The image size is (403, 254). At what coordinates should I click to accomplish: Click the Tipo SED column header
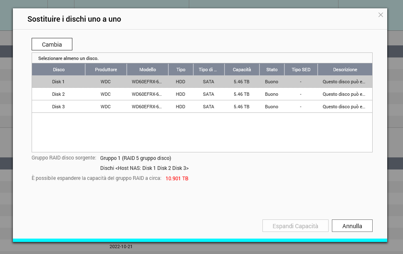[x=301, y=70]
